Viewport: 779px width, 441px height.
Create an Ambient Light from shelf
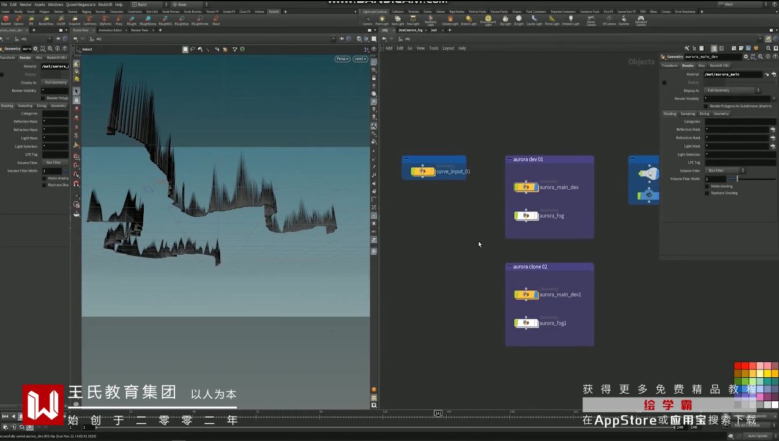coord(571,20)
